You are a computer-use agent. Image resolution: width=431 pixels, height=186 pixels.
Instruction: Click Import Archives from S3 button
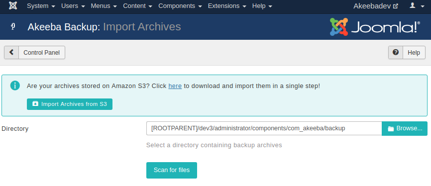pos(70,104)
